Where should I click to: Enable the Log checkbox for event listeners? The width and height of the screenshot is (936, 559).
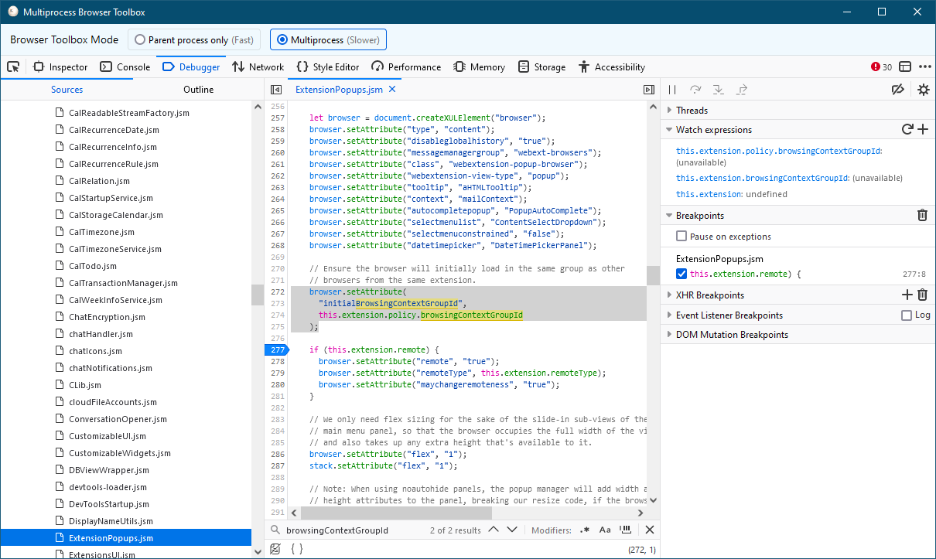(907, 315)
